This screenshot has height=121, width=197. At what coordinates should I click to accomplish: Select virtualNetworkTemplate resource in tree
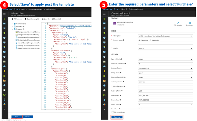[x=28, y=37]
